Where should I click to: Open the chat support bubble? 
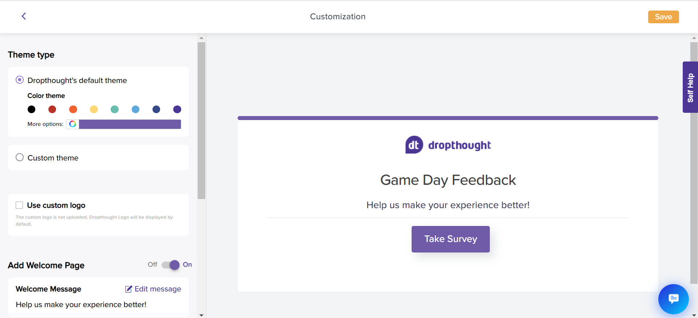(673, 299)
